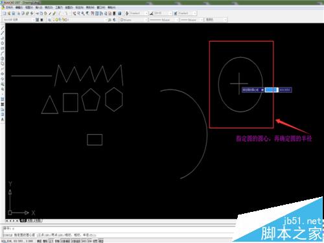Click the New drawing icon

pos(5,13)
